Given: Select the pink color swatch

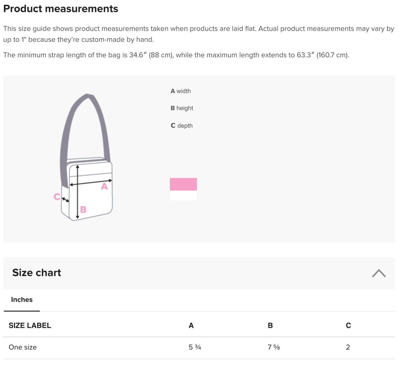Looking at the screenshot, I should [x=183, y=184].
